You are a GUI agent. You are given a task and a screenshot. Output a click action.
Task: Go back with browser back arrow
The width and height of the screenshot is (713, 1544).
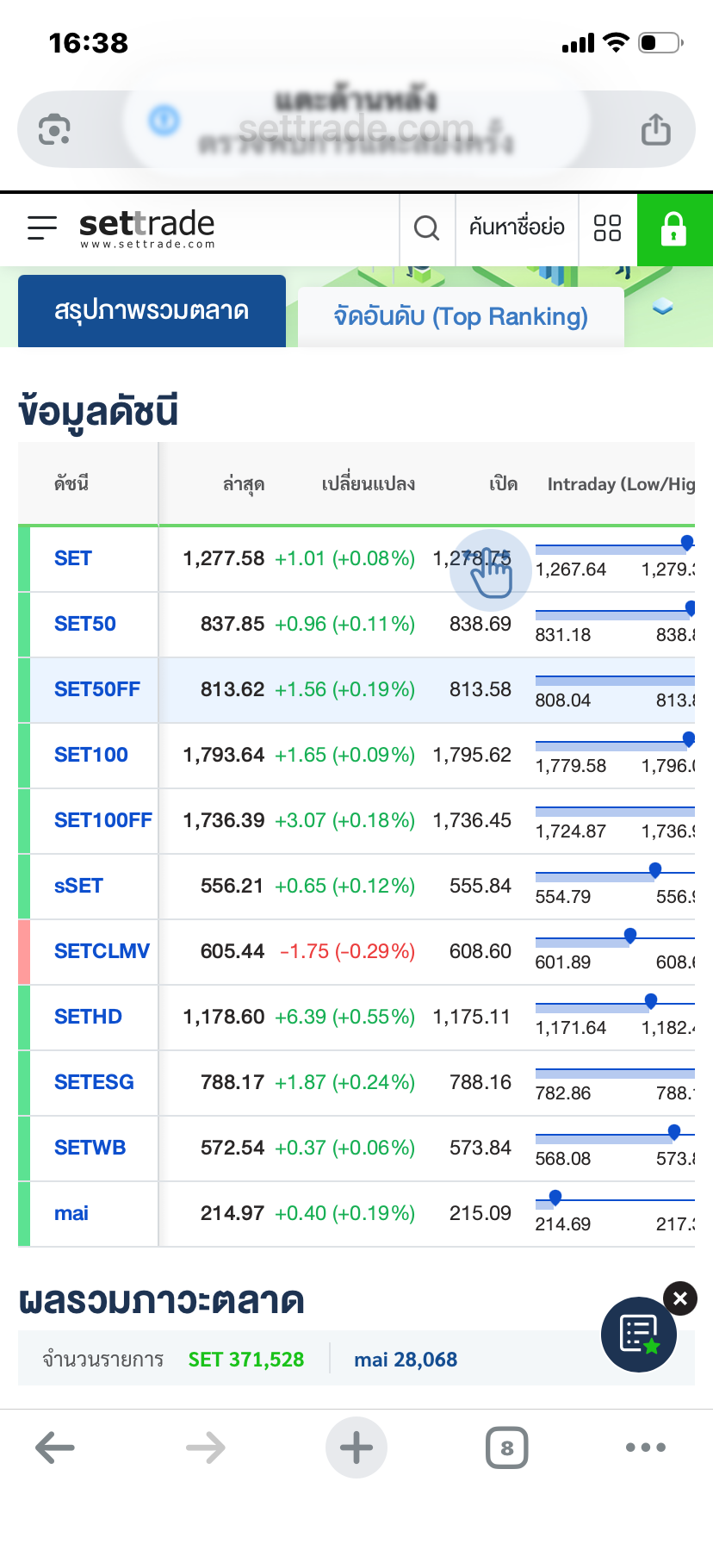click(x=55, y=1447)
